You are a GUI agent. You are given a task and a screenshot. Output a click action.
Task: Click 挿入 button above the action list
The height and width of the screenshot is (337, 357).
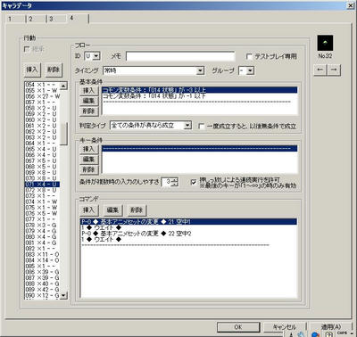[31, 70]
